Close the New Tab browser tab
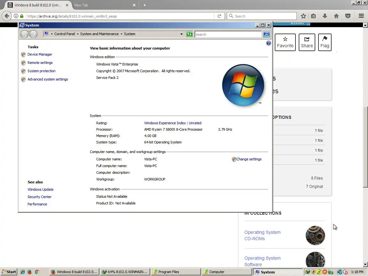368x276 pixels. click(134, 5)
